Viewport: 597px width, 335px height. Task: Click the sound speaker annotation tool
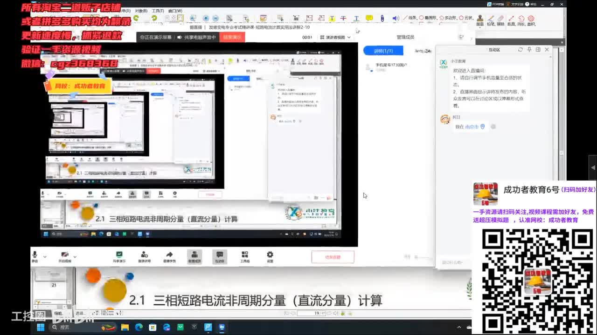tap(396, 18)
